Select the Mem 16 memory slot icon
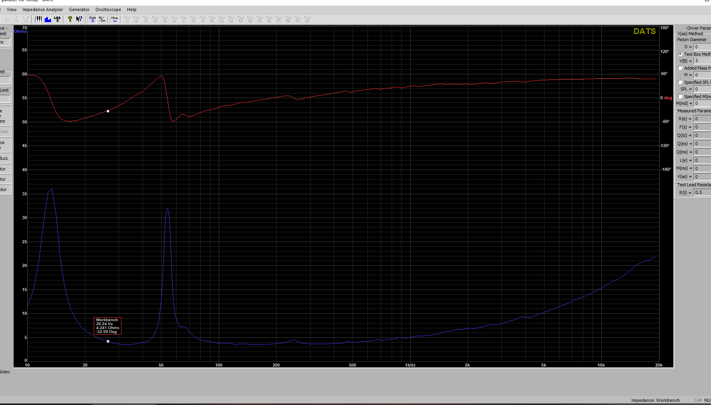 pyautogui.click(x=269, y=19)
